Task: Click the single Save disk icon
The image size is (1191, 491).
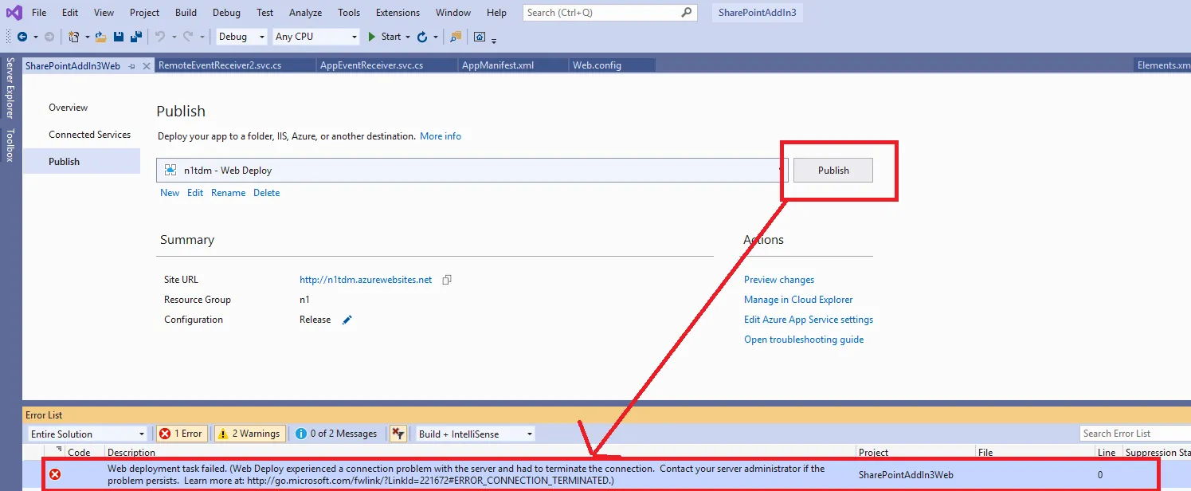Action: [119, 37]
